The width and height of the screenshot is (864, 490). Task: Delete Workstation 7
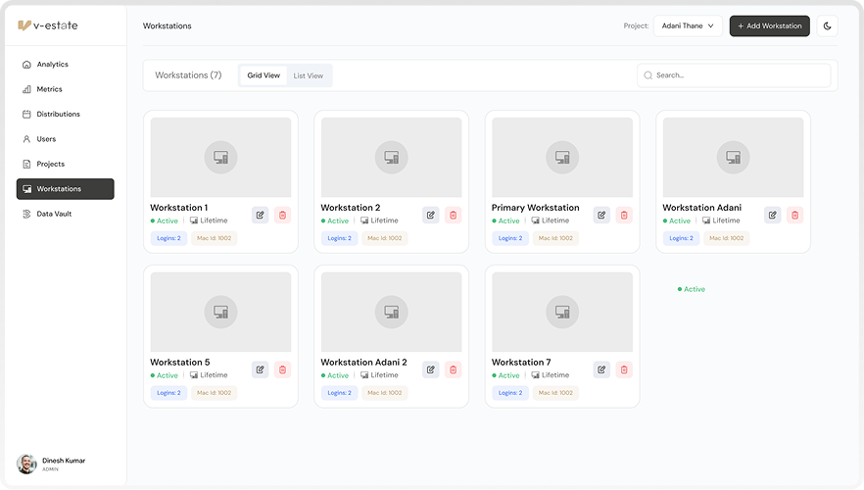[x=624, y=369]
